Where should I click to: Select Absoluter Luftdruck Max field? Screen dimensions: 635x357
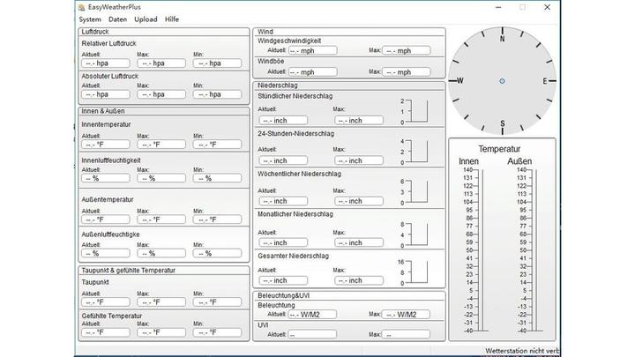click(161, 94)
